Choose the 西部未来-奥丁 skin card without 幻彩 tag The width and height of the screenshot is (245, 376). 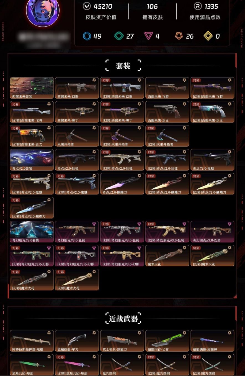click(77, 112)
